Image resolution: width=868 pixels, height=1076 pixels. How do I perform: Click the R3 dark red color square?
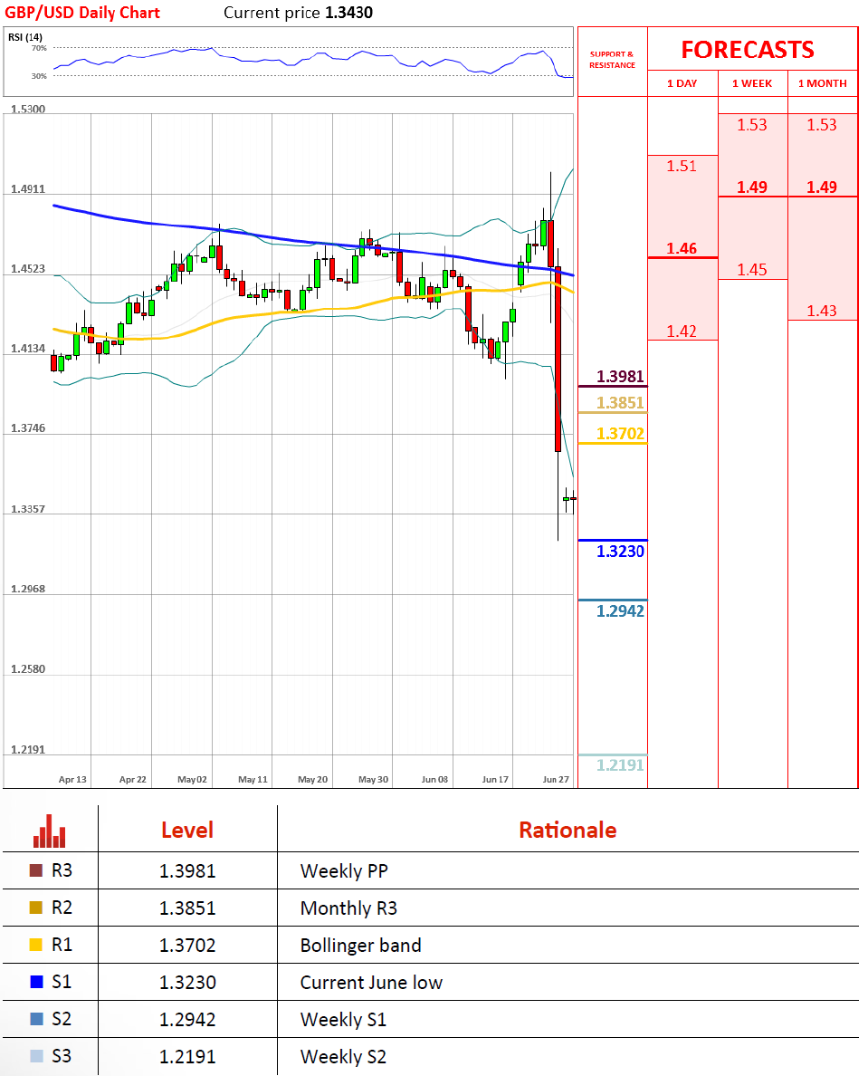pyautogui.click(x=36, y=870)
